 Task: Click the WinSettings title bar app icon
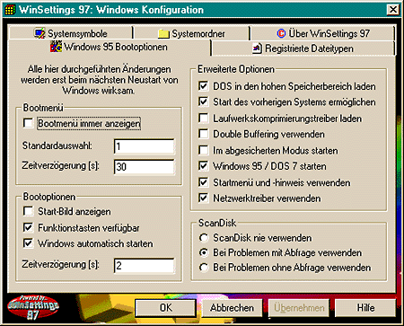(10, 10)
